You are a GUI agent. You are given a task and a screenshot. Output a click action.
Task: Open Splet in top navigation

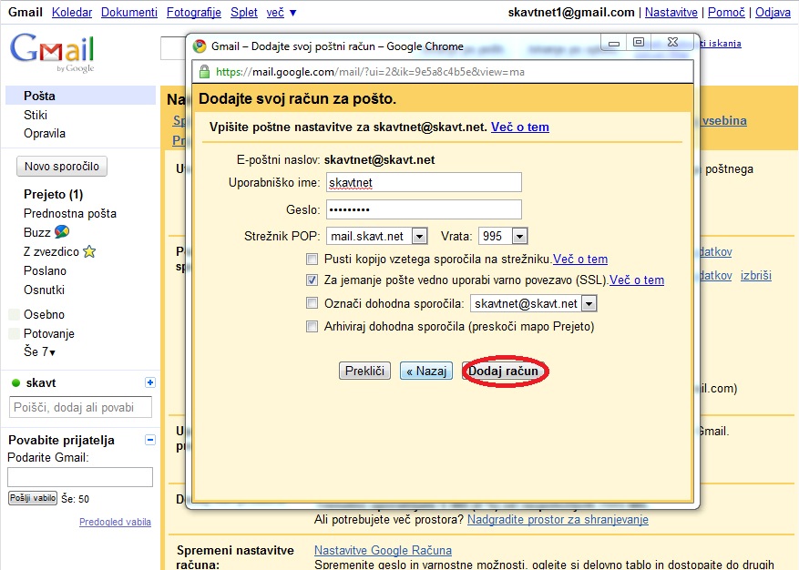point(243,12)
